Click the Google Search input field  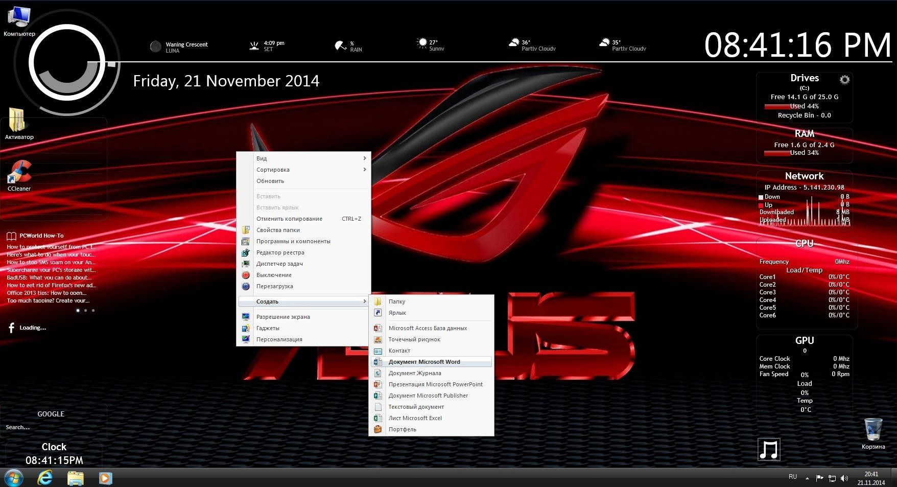point(53,427)
